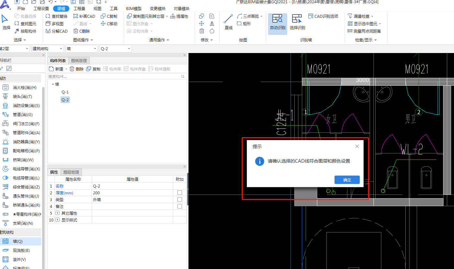Click the search magnifier in 搜索构件 box
Viewport: 454px width, 269px height.
tap(183, 77)
